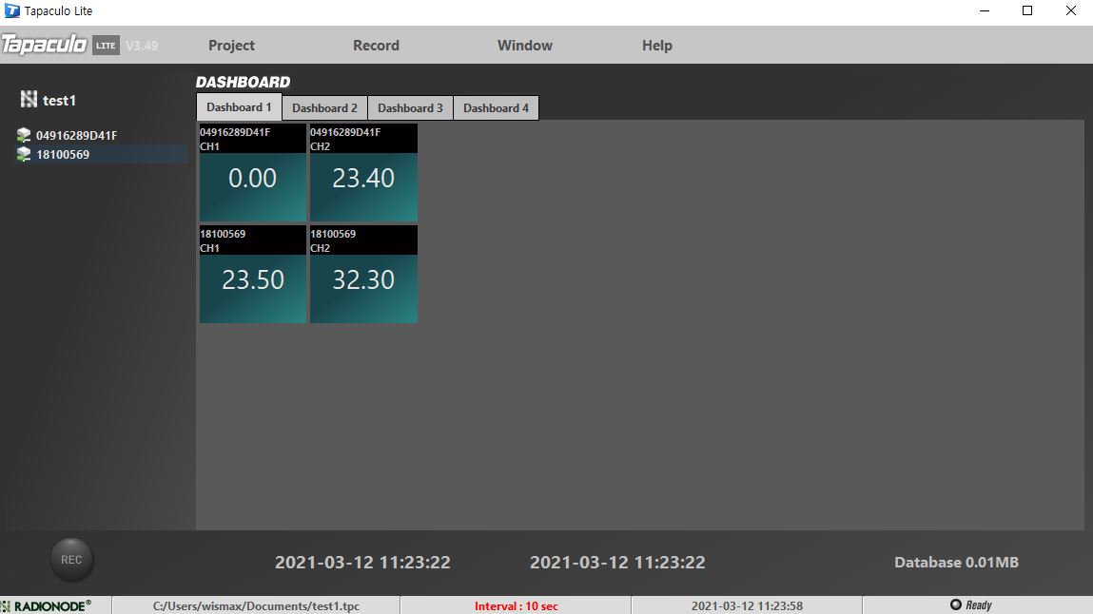Minimize the Tapaculo Lite window

coord(985,10)
